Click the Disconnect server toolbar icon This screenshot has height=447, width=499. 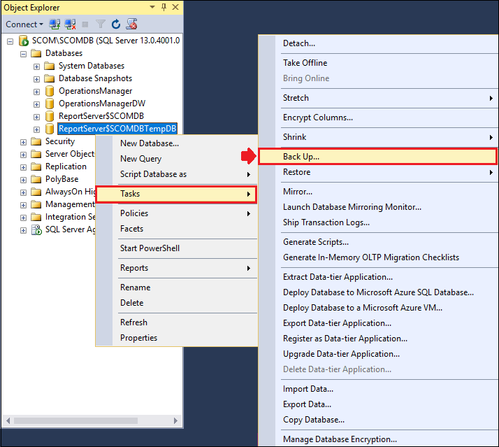pos(70,24)
